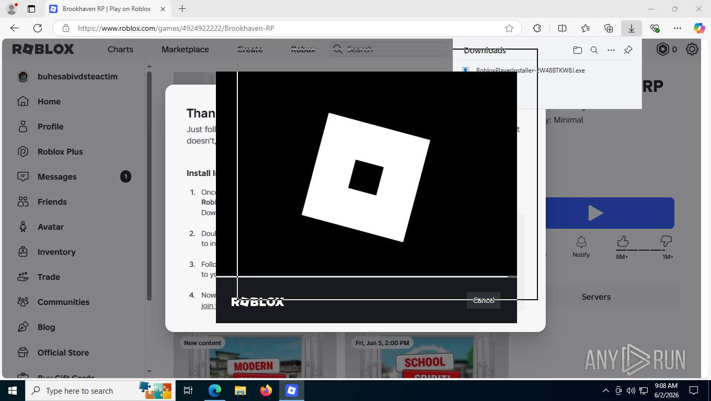The image size is (711, 401).
Task: Switch to the Servers tab
Action: (x=596, y=297)
